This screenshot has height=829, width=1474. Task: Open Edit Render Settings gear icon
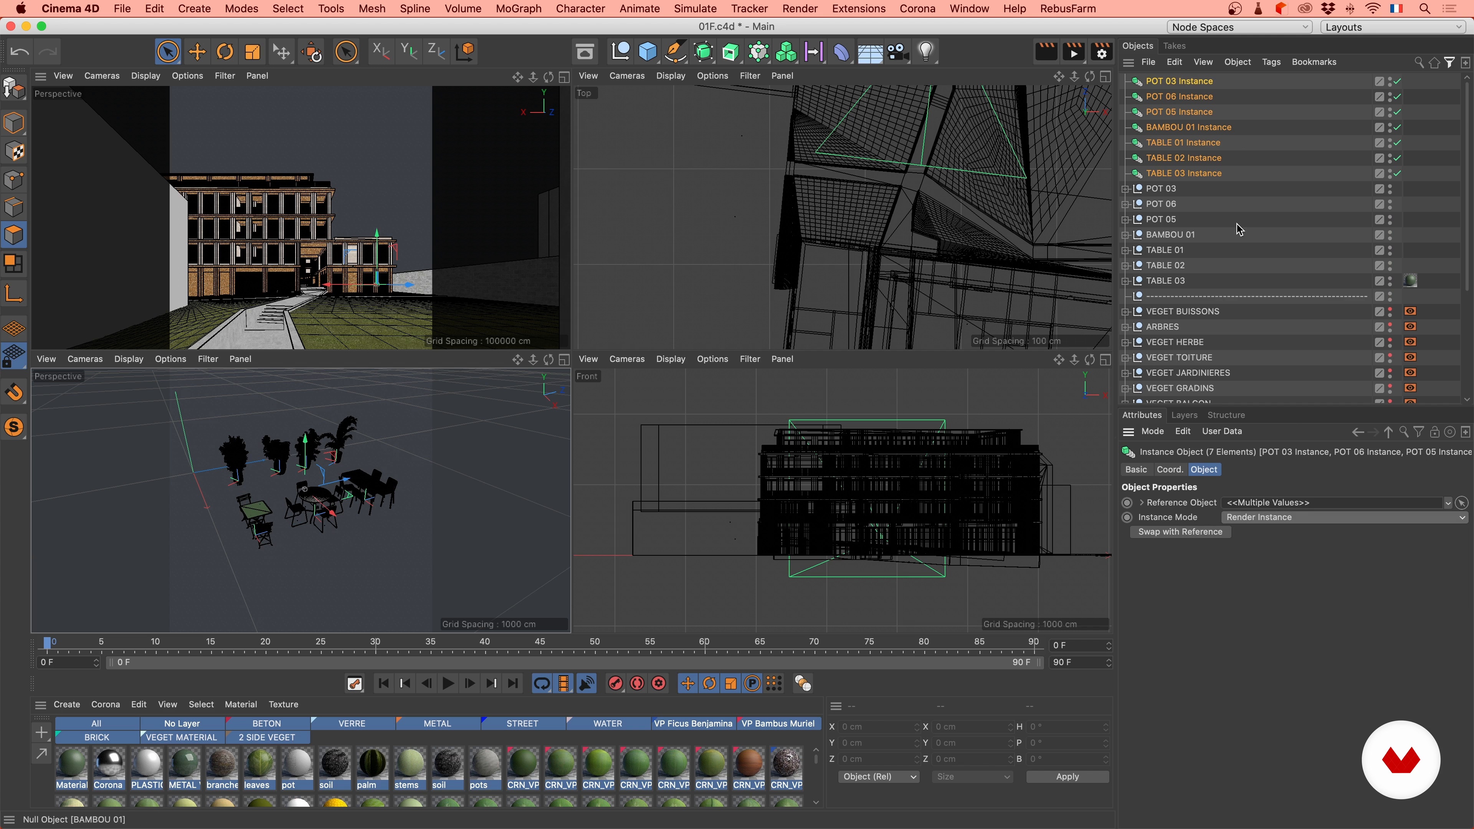pyautogui.click(x=1102, y=52)
